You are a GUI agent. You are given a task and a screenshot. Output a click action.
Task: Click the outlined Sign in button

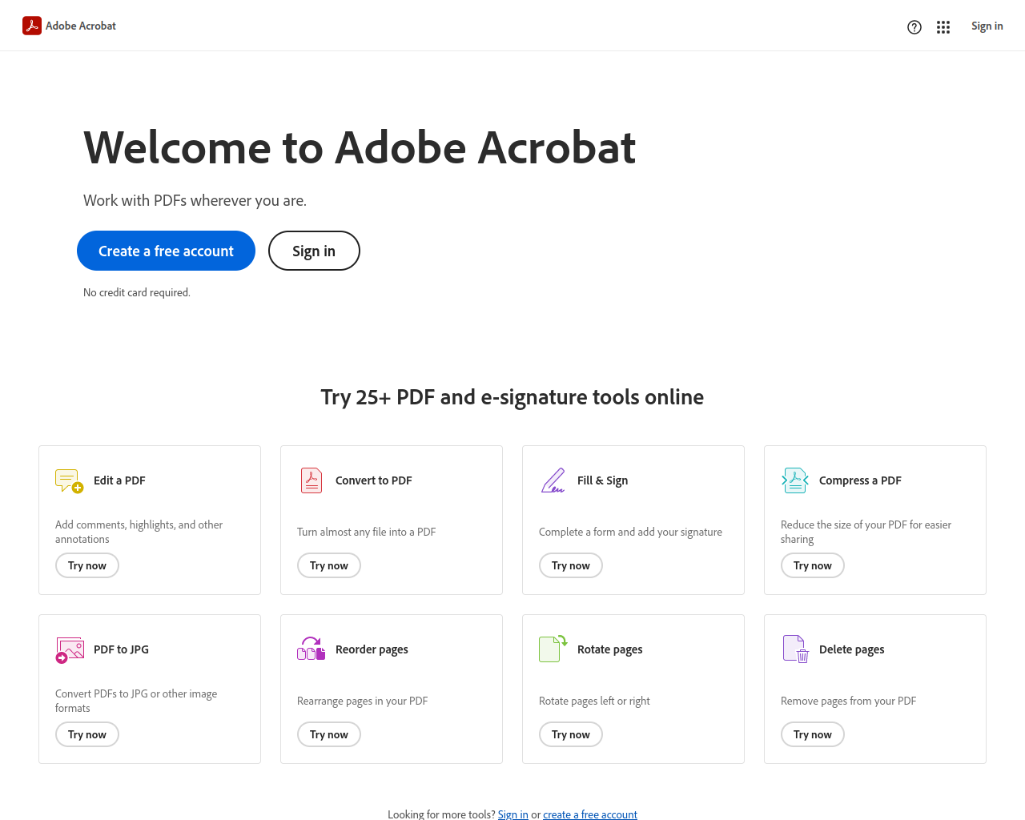click(x=314, y=251)
